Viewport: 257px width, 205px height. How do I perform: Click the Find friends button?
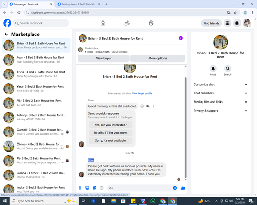211,23
